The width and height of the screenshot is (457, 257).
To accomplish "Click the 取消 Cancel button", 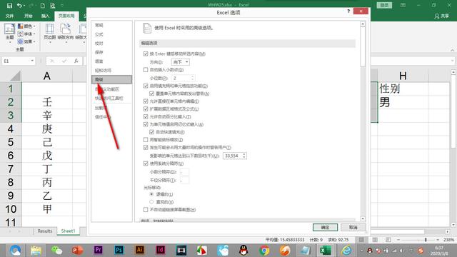I will coord(353,227).
